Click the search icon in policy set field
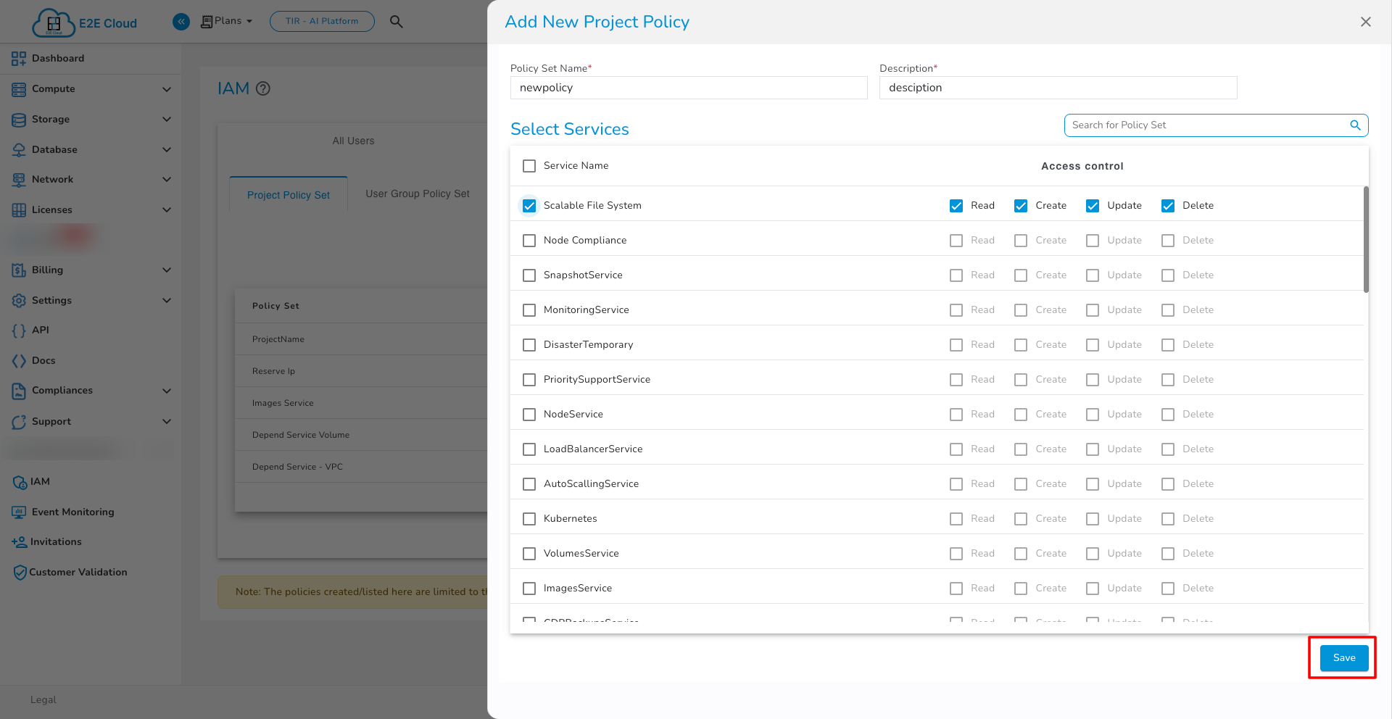The height and width of the screenshot is (719, 1392). click(x=1354, y=125)
